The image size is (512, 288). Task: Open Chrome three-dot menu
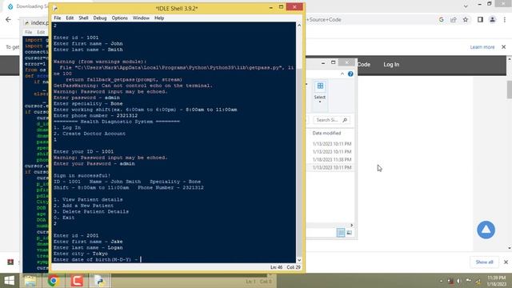click(505, 19)
